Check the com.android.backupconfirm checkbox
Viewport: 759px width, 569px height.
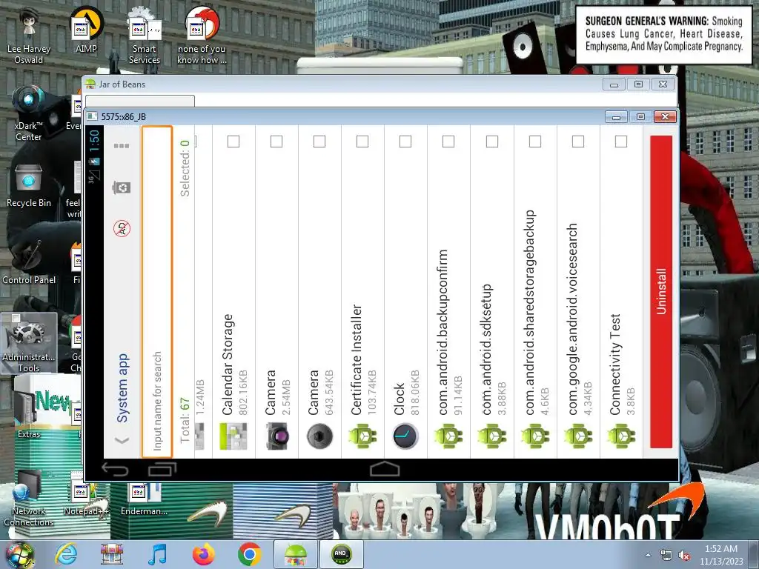(x=448, y=142)
